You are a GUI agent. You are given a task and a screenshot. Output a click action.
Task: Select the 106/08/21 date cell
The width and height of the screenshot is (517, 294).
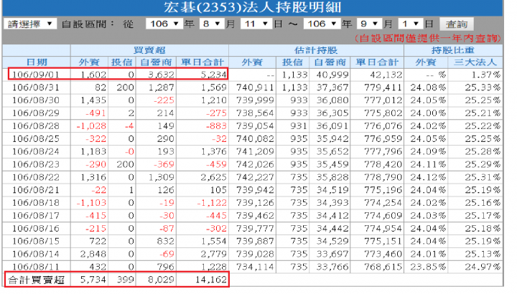click(x=36, y=190)
